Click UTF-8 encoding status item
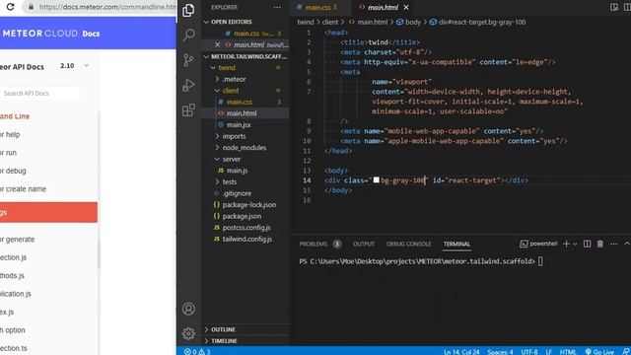Image resolution: width=631 pixels, height=355 pixels. pyautogui.click(x=529, y=351)
